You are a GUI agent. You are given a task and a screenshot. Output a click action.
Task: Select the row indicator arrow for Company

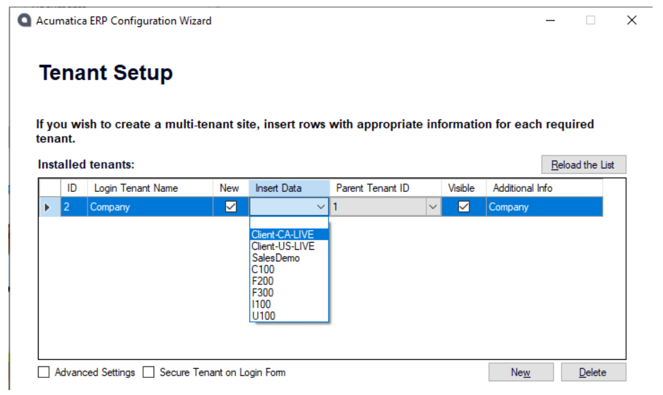click(47, 207)
